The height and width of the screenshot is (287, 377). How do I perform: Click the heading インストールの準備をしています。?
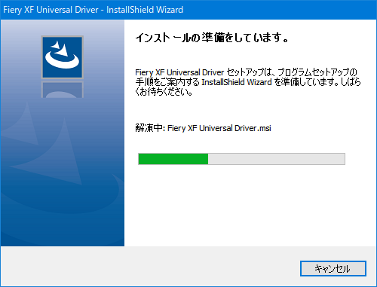(x=212, y=38)
